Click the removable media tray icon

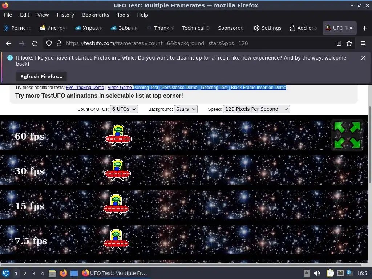[x=307, y=273]
